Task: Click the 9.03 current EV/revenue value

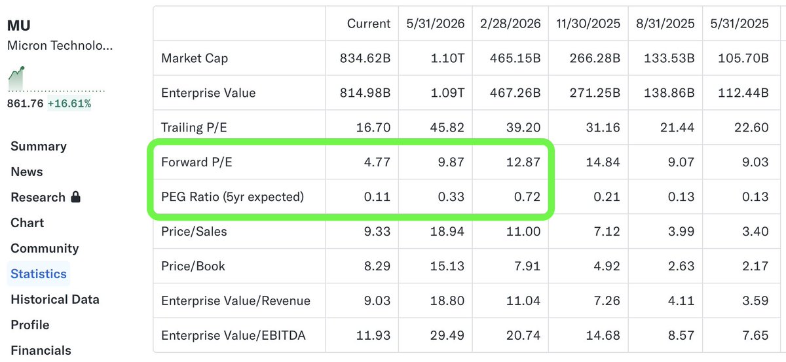Action: tap(377, 300)
